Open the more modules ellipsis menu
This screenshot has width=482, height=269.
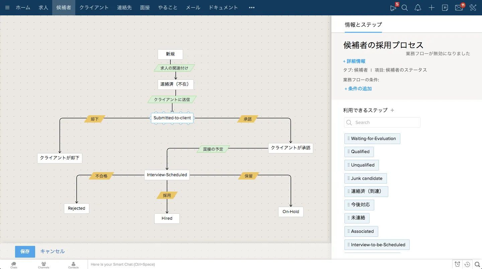[x=252, y=8]
